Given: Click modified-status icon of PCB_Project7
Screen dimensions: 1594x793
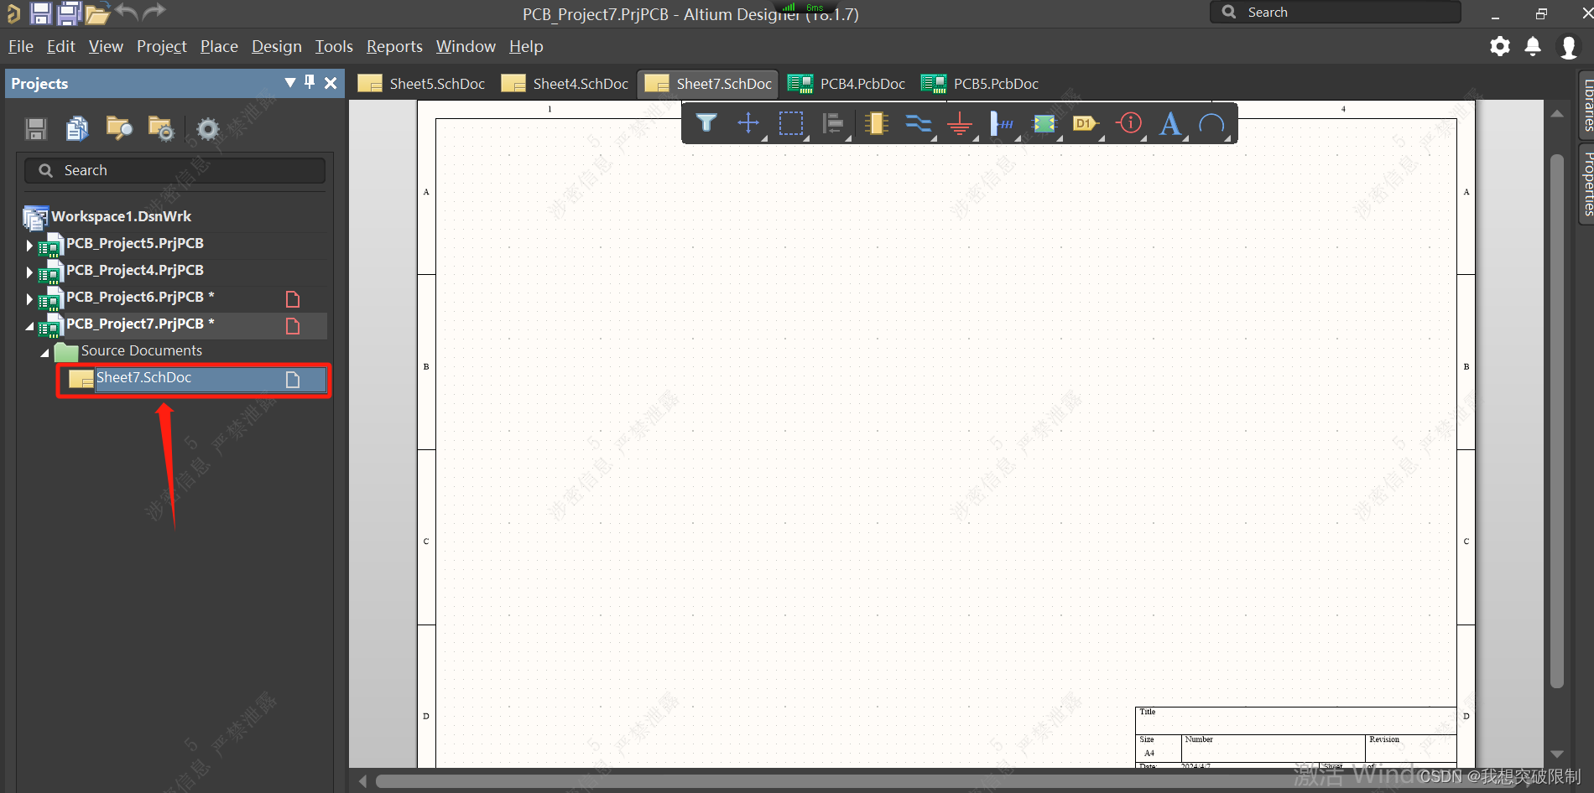Looking at the screenshot, I should tap(293, 325).
